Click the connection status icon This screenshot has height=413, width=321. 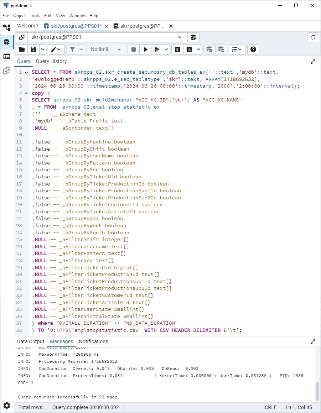coord(22,37)
